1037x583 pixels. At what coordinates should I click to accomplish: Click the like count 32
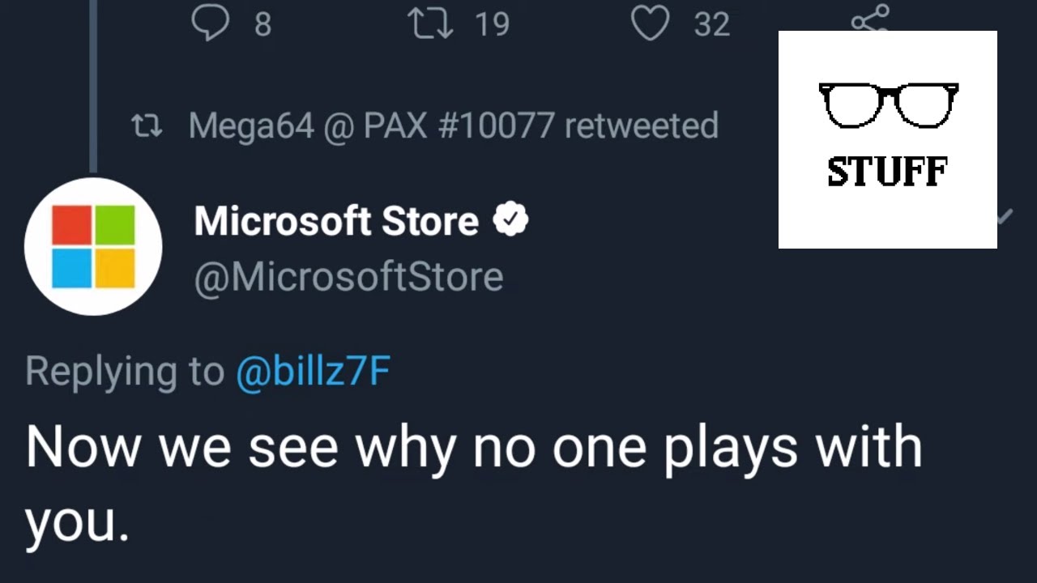click(712, 24)
